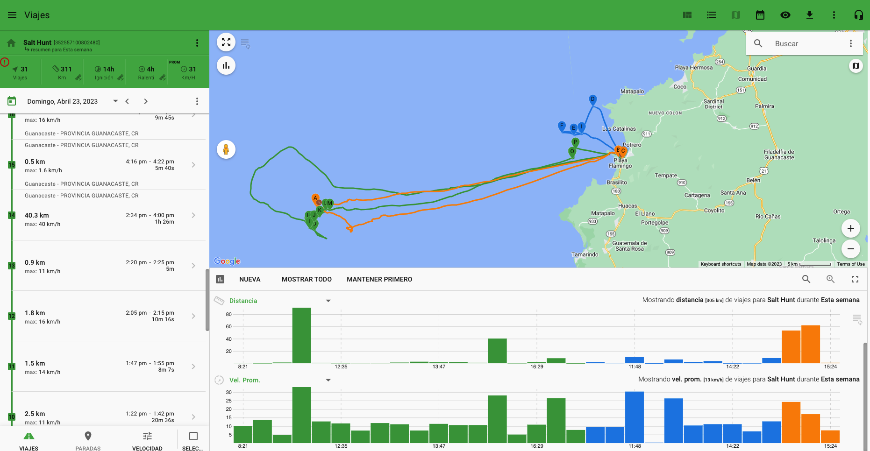Open the Vel. Prom. chart dropdown
Screen dimensions: 870x451
click(x=328, y=380)
